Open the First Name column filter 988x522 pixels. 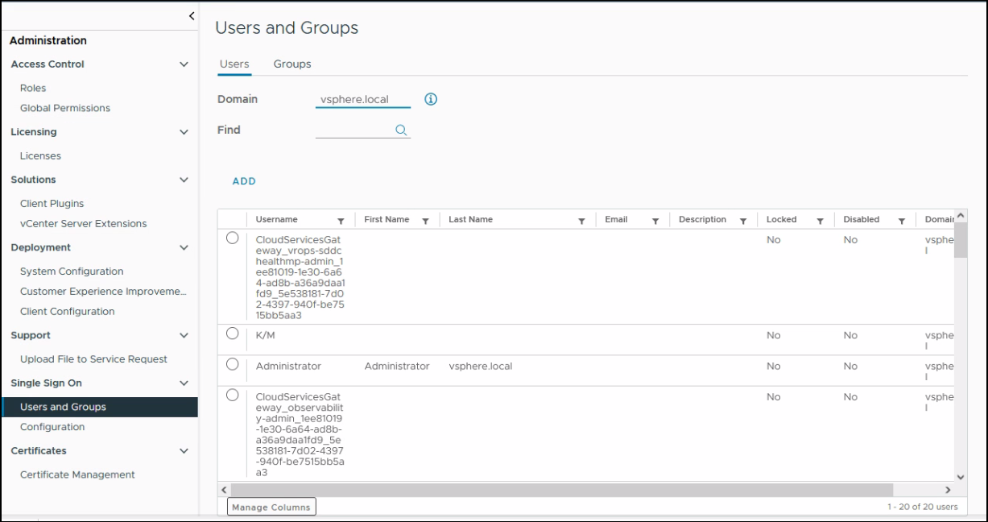426,219
